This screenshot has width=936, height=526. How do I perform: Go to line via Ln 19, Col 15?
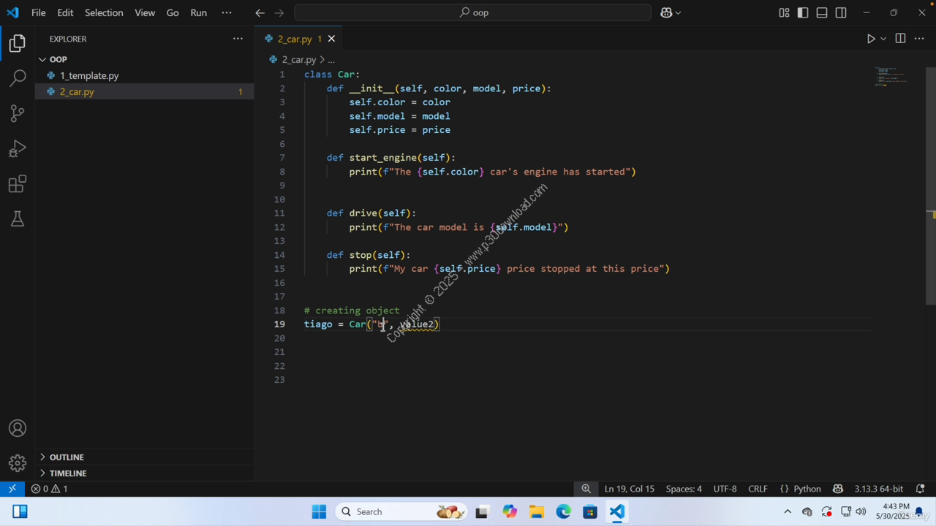click(x=629, y=489)
